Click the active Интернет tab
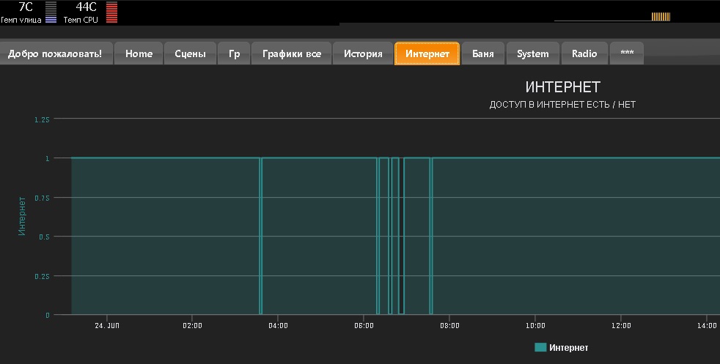Screen dimensions: 720x364 [x=427, y=53]
